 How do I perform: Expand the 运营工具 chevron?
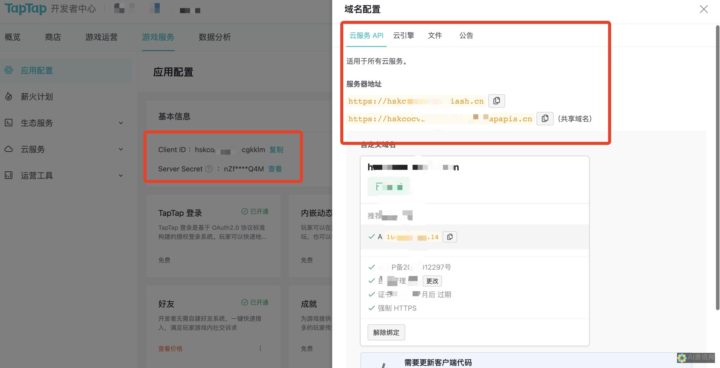pyautogui.click(x=121, y=175)
